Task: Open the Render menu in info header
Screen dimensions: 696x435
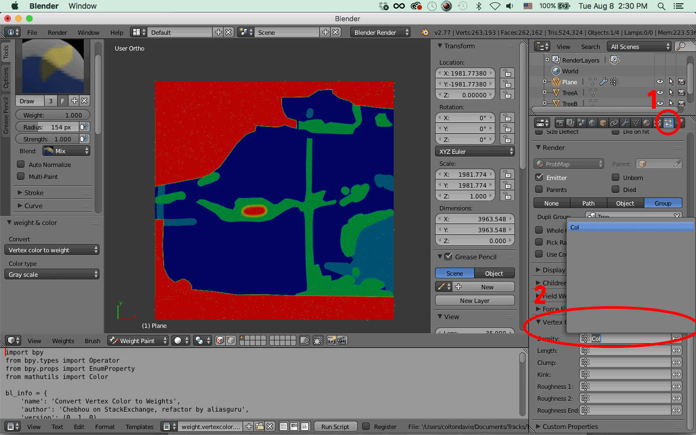Action: [58, 33]
